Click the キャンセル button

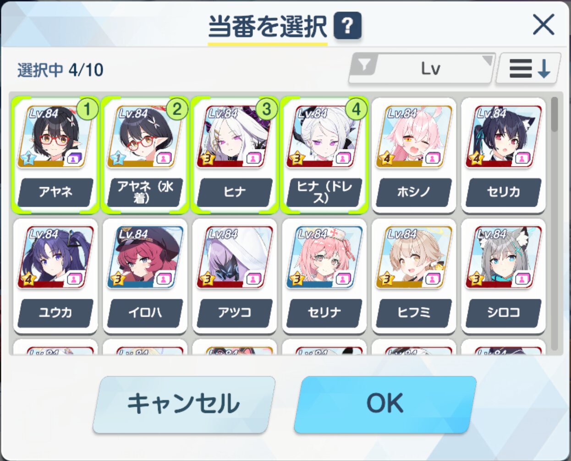point(184,404)
